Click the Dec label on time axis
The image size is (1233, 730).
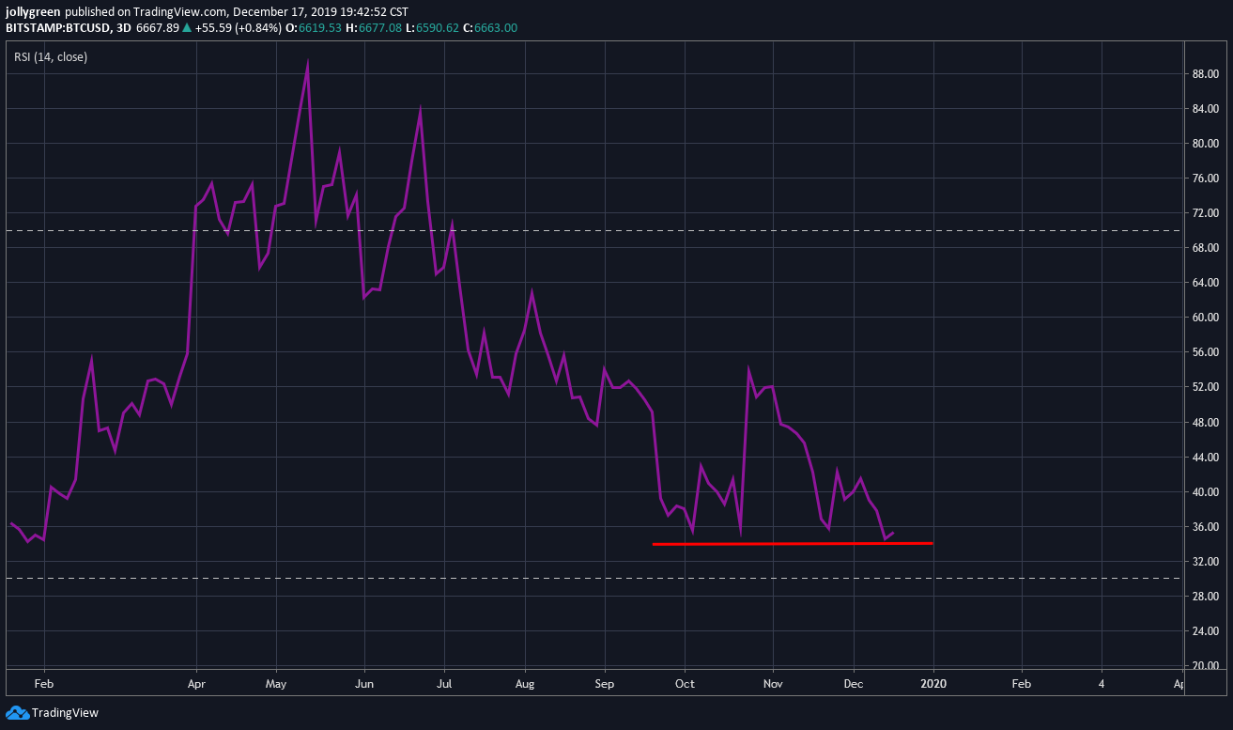[853, 684]
